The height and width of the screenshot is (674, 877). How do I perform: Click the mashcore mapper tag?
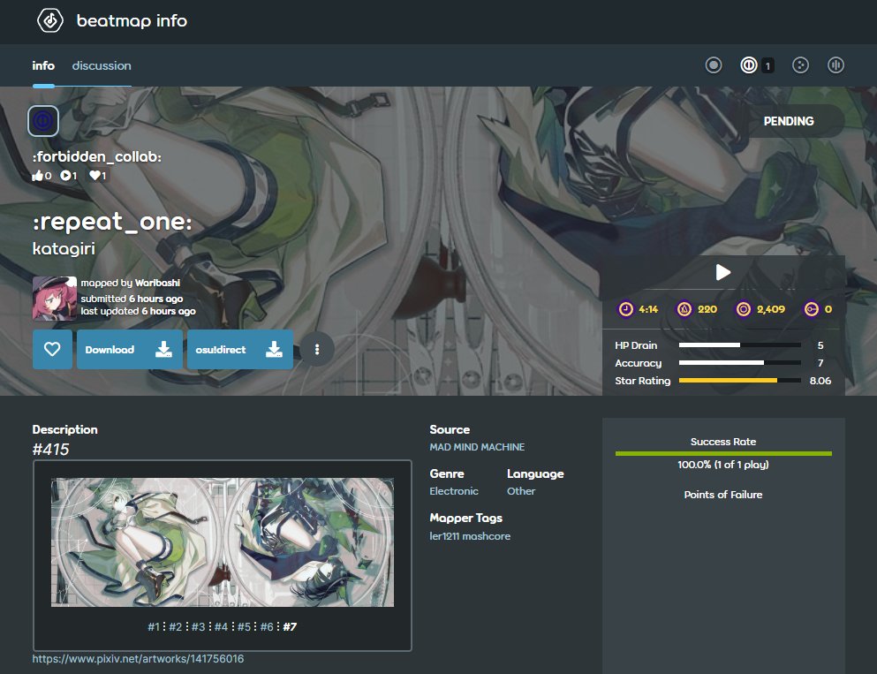coord(486,536)
